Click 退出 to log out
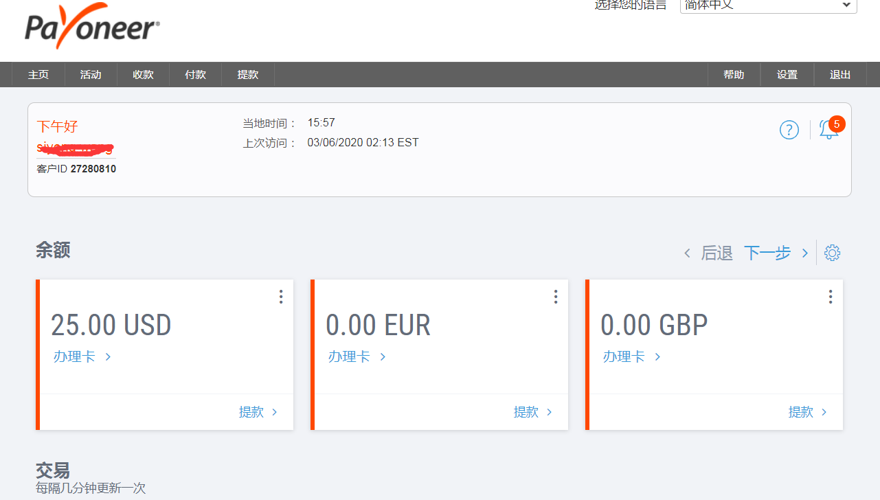Screen dimensions: 880x500 (840, 75)
